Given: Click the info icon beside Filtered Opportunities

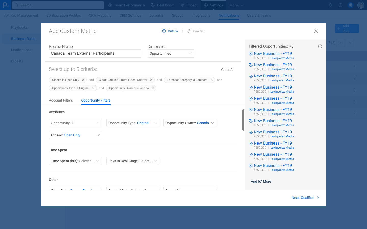Looking at the screenshot, I should coord(320,46).
